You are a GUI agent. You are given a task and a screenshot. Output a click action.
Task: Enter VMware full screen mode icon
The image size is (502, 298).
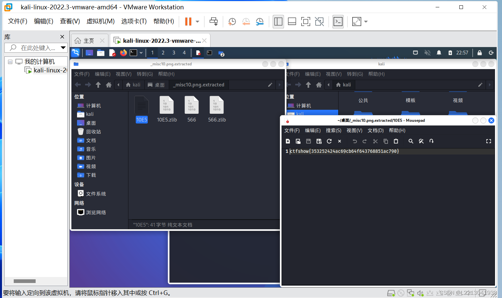306,22
